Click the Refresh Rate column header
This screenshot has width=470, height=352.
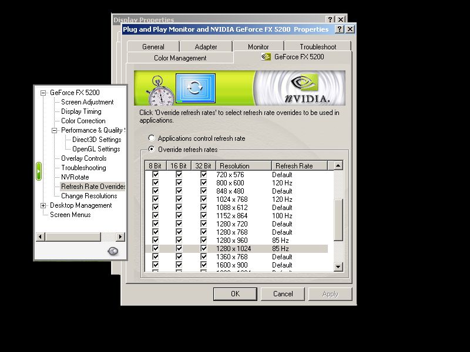[300, 166]
